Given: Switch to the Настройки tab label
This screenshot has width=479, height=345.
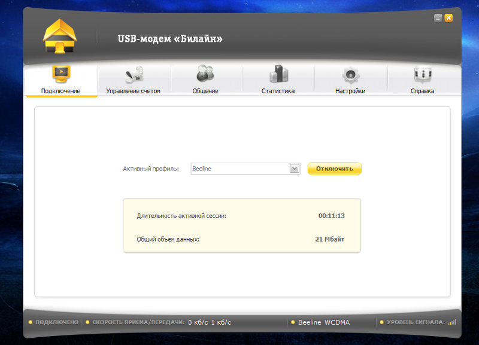Looking at the screenshot, I should (x=350, y=91).
